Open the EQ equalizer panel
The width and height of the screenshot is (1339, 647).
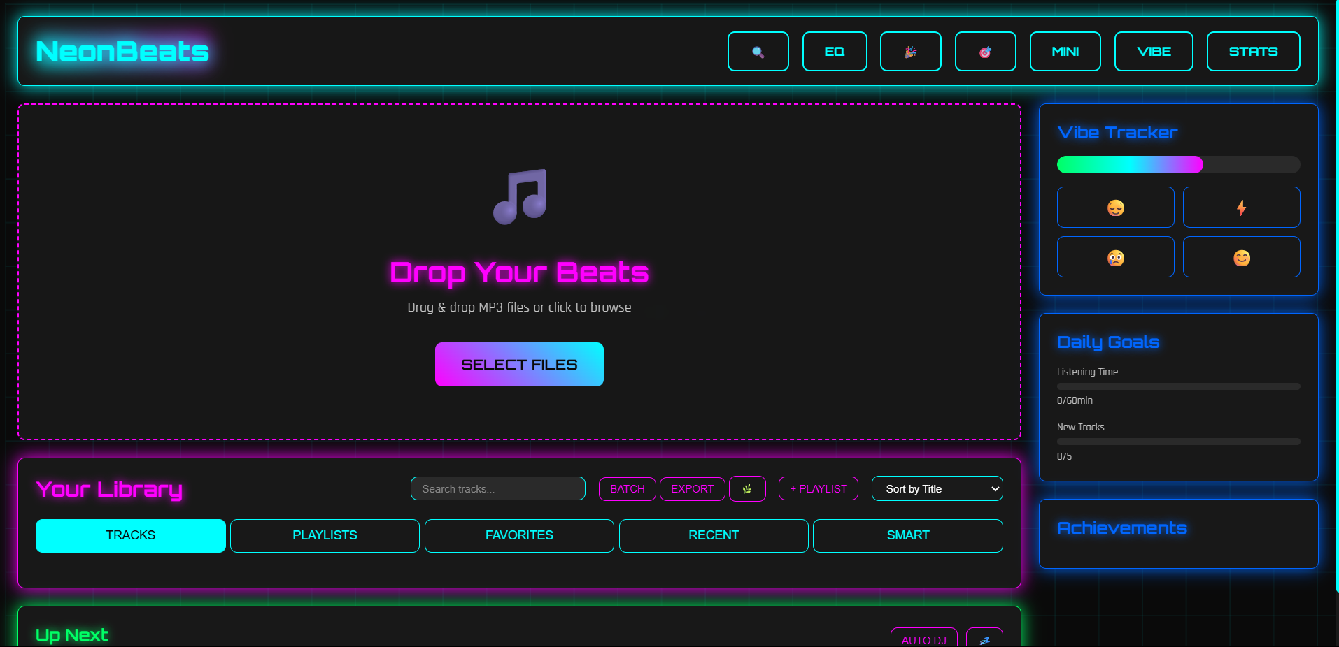coord(835,52)
